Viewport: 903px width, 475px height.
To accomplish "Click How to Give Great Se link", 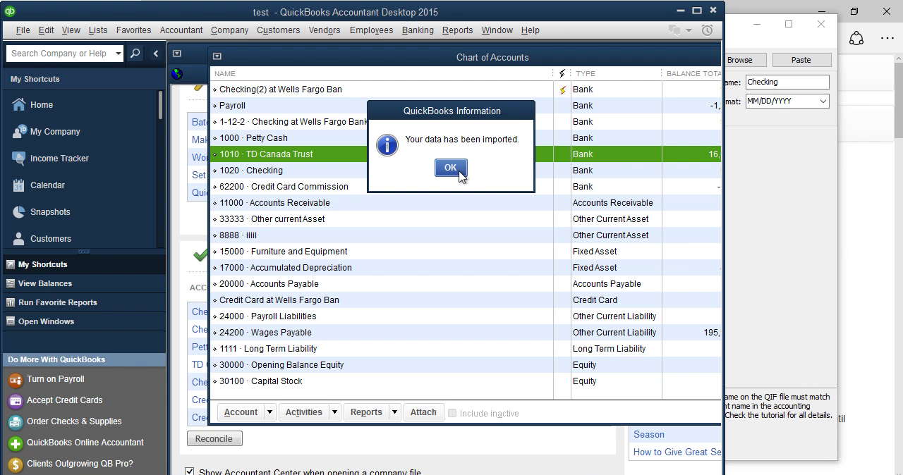I will point(677,452).
